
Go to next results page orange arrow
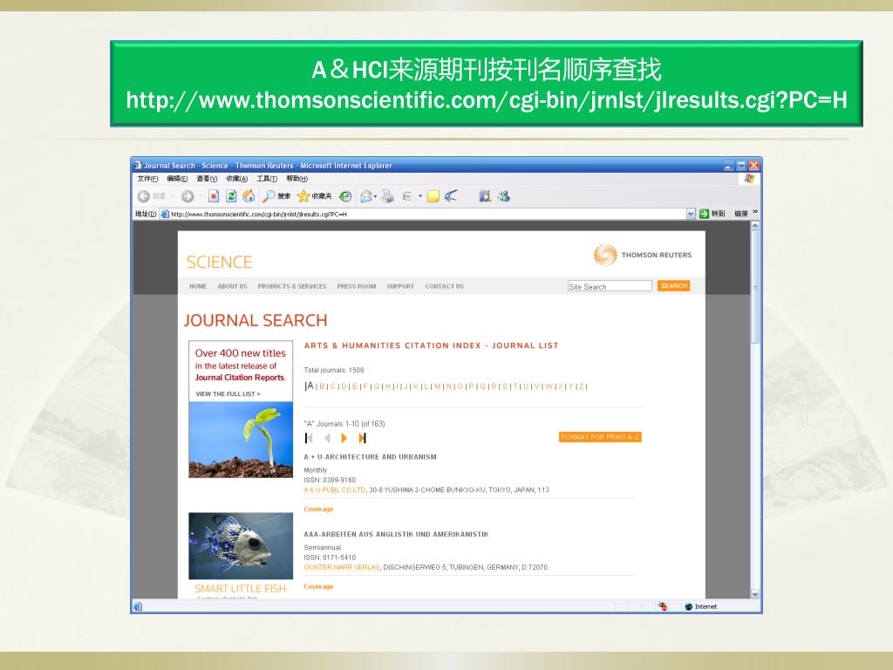344,438
